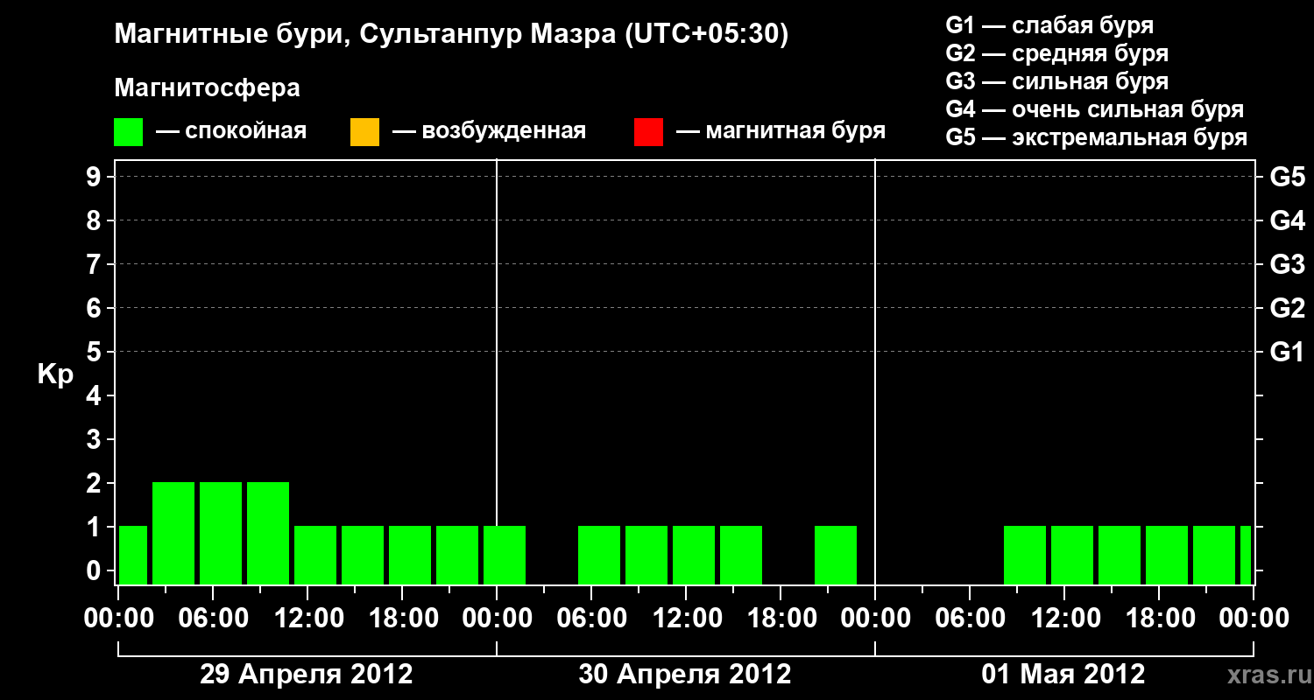Click the '— магнитная буря' legend label

[781, 132]
